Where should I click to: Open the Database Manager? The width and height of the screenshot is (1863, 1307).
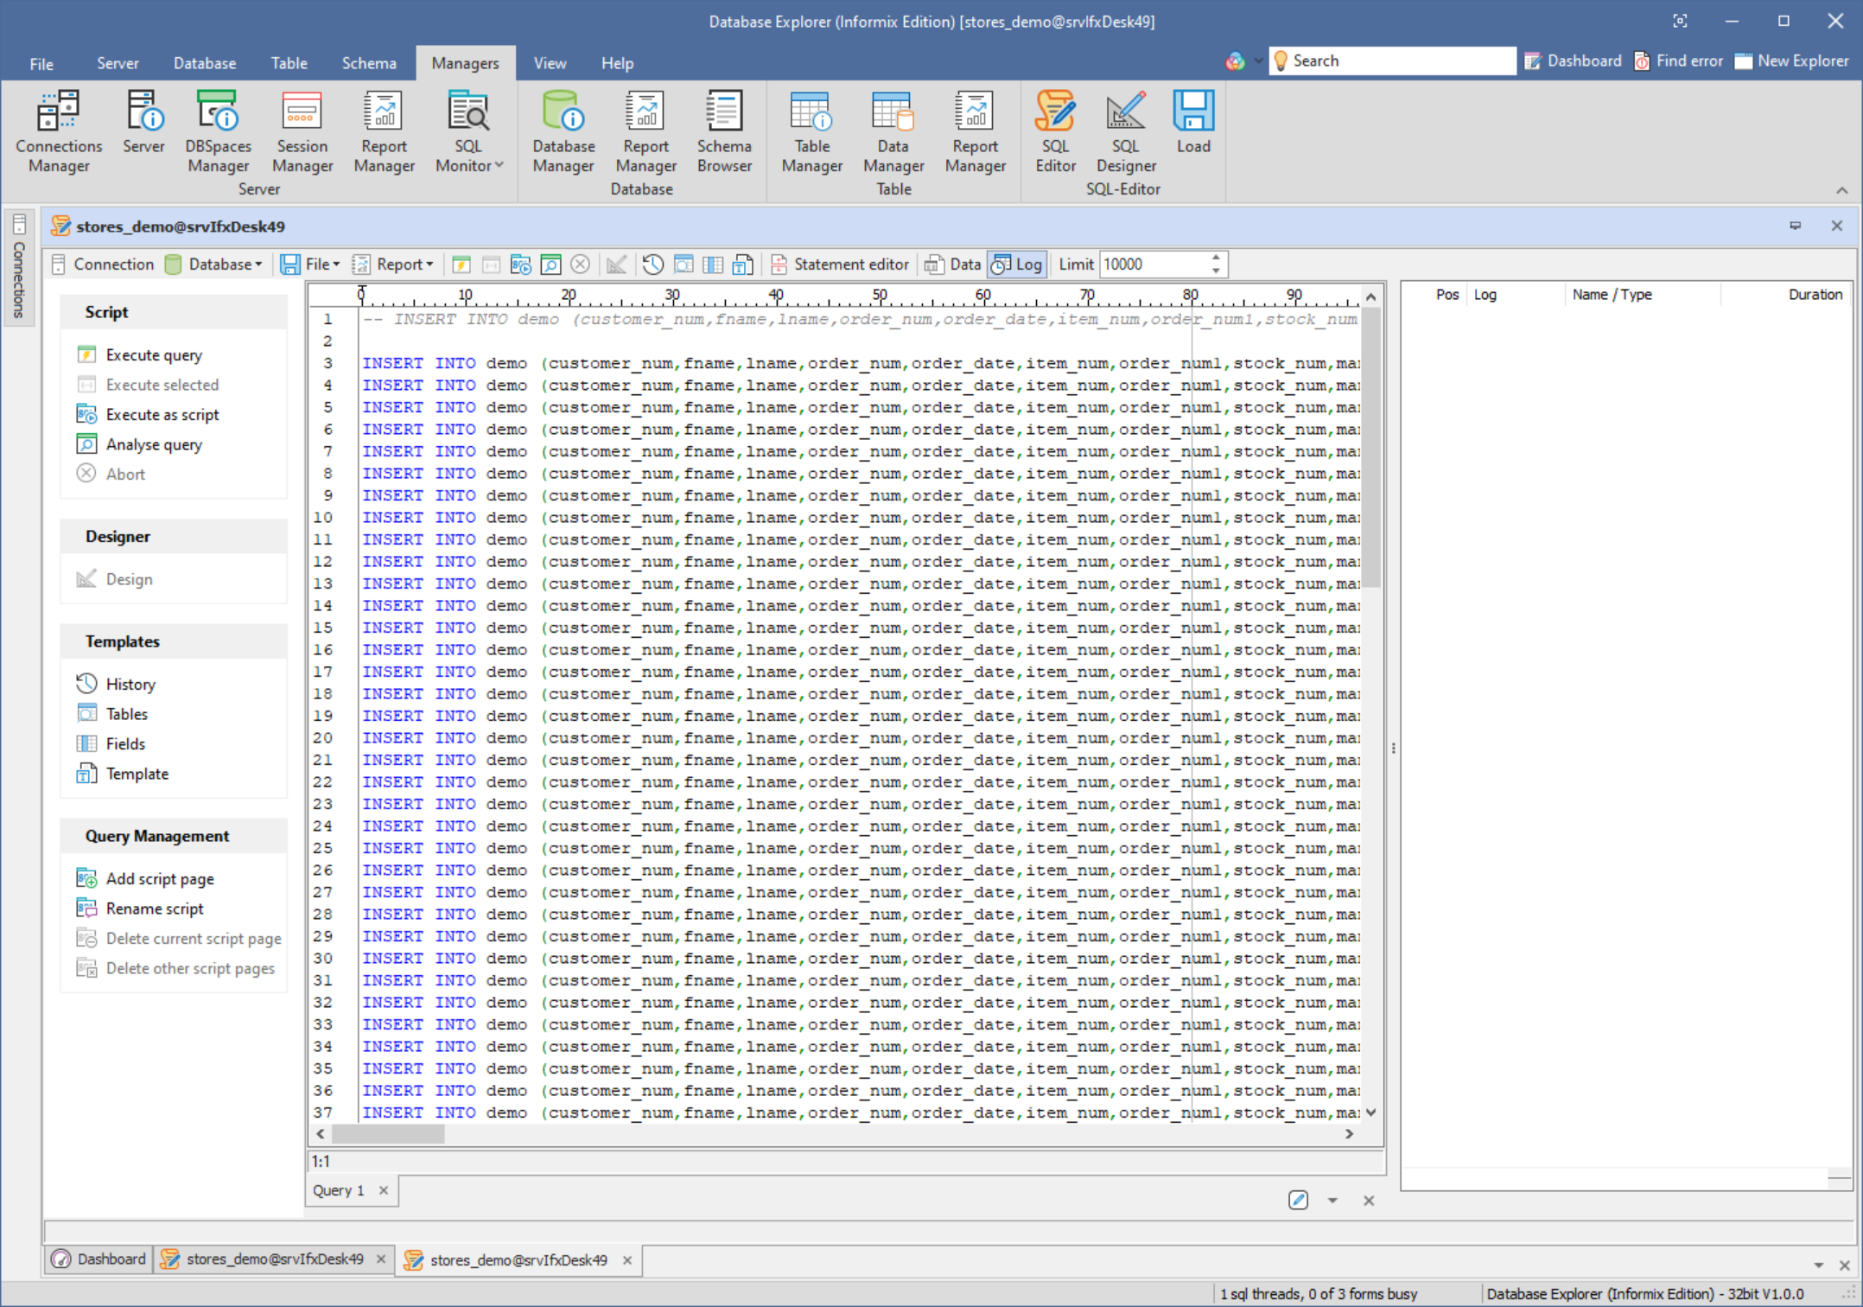point(563,132)
